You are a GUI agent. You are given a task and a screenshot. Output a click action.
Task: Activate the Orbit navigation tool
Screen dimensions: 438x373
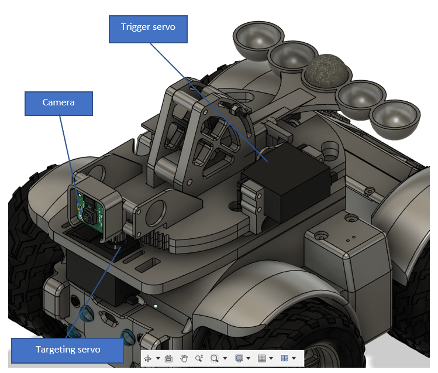149,358
